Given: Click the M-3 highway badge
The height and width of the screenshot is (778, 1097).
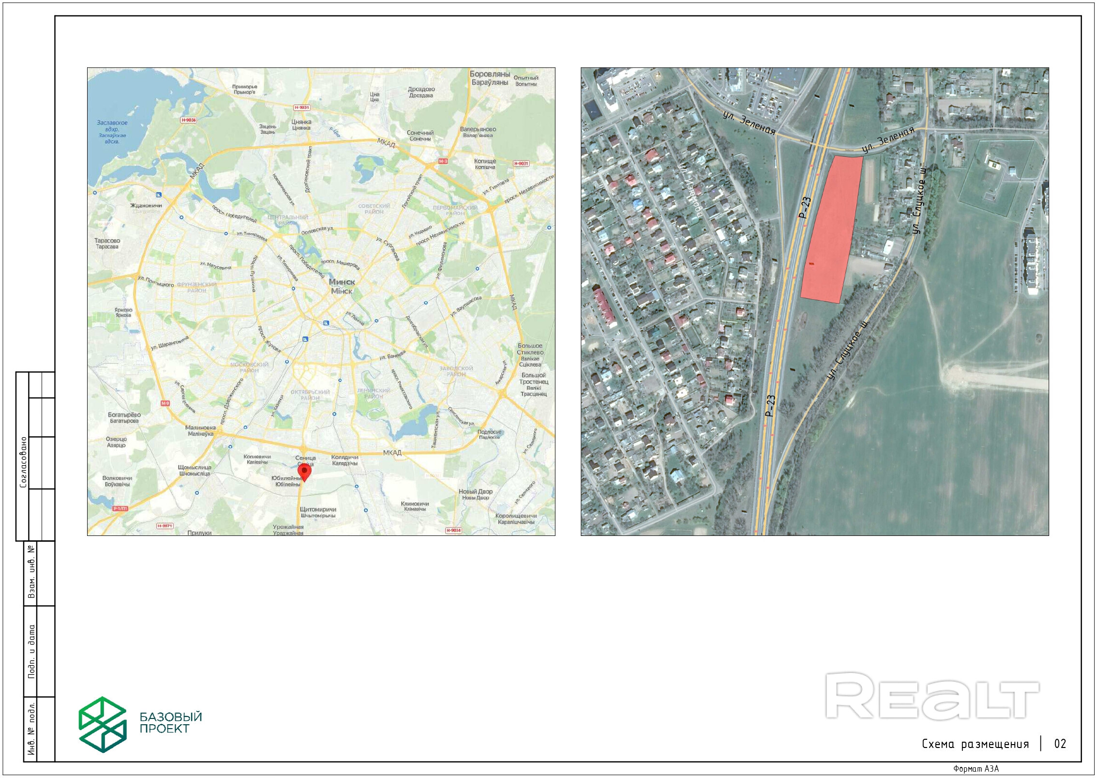Looking at the screenshot, I should pyautogui.click(x=443, y=161).
